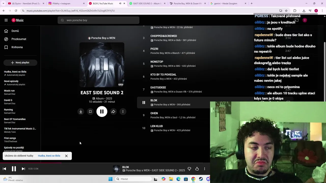This screenshot has width=326, height=183.
Task: Click the EAST SIDE SOUND 2 album cover
Action: (102, 65)
